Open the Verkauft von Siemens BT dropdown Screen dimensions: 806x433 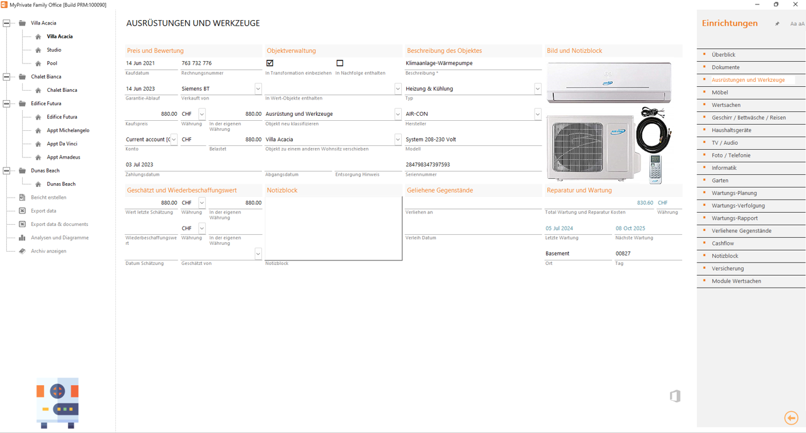(258, 89)
